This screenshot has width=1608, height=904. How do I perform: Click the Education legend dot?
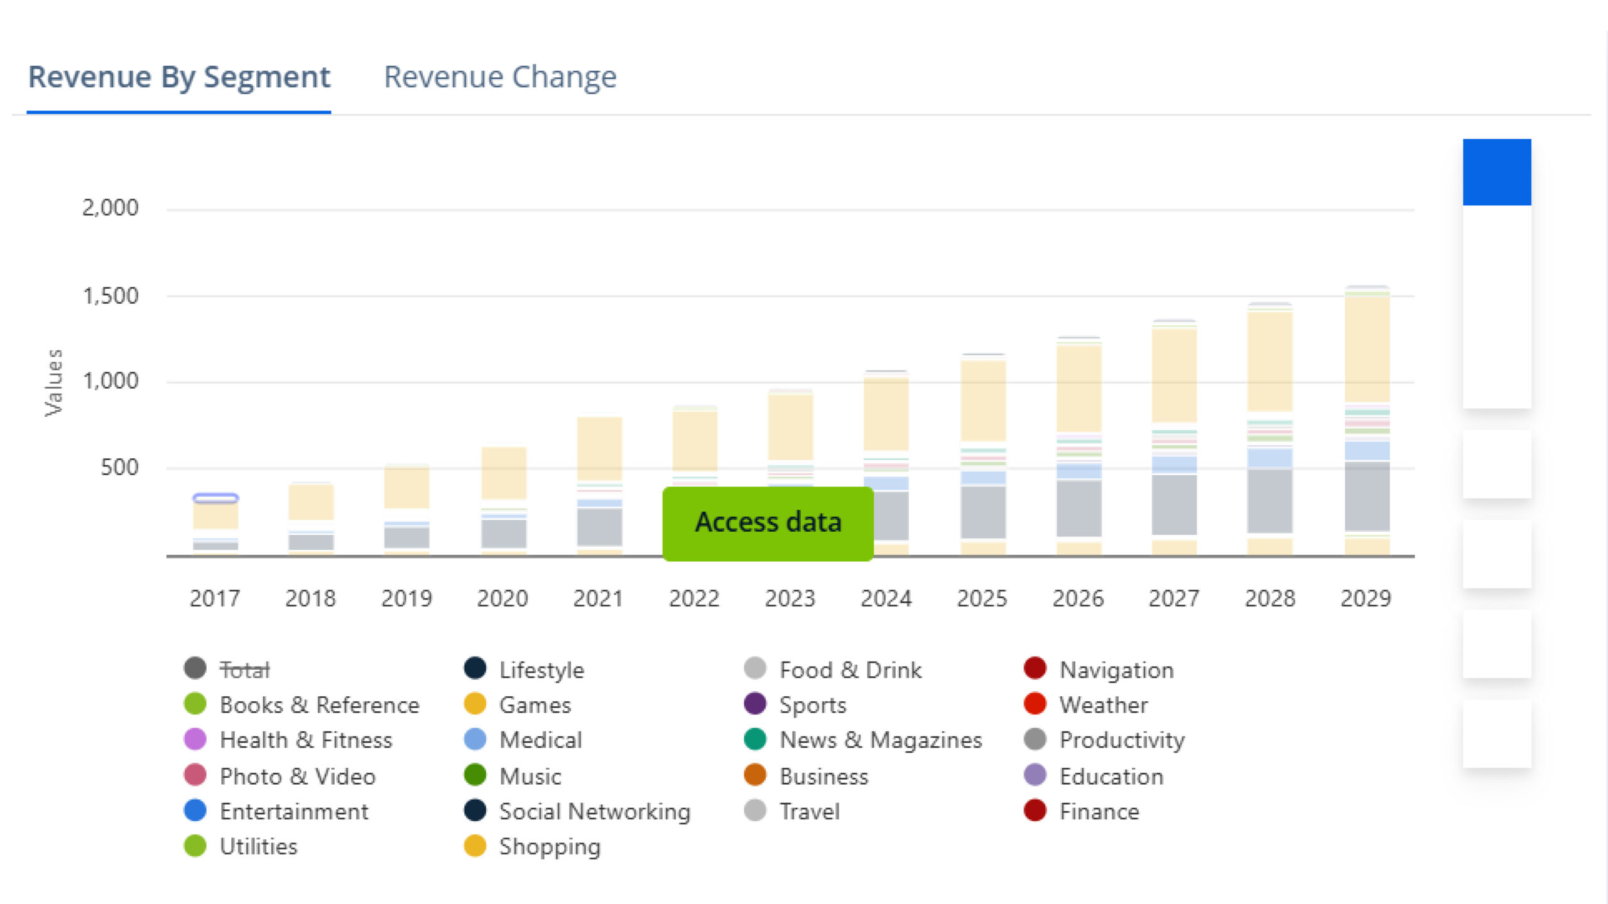tap(1035, 775)
